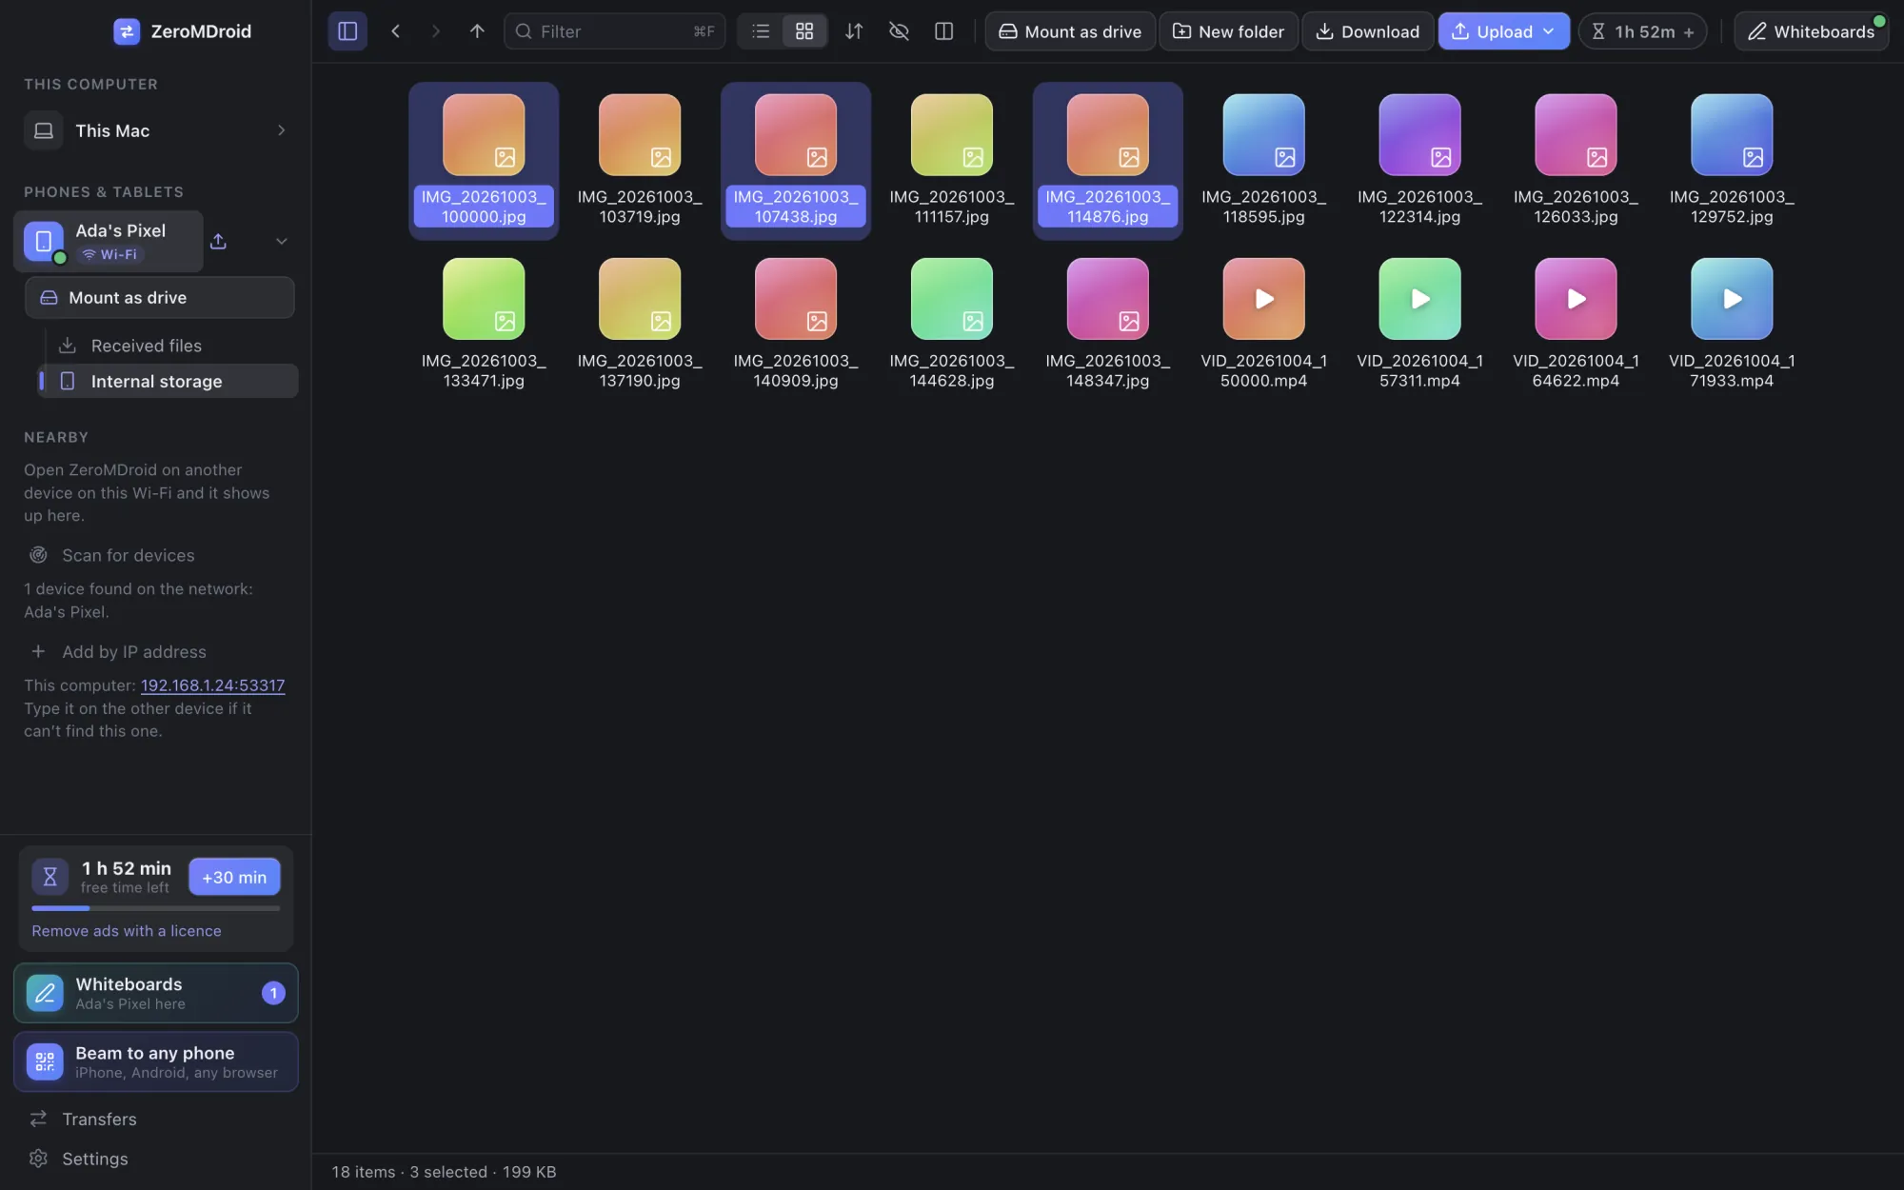Image resolution: width=1904 pixels, height=1190 pixels.
Task: Go forward with the right chevron
Action: click(436, 31)
